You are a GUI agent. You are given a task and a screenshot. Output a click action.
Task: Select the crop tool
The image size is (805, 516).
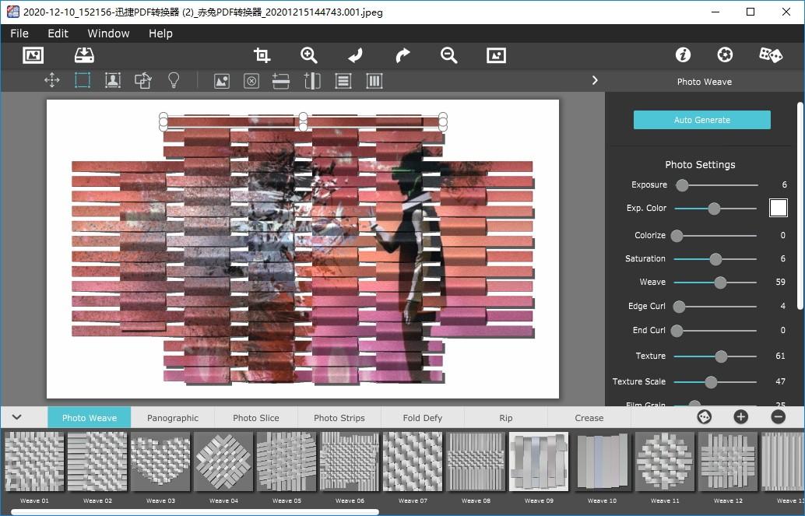tap(262, 55)
